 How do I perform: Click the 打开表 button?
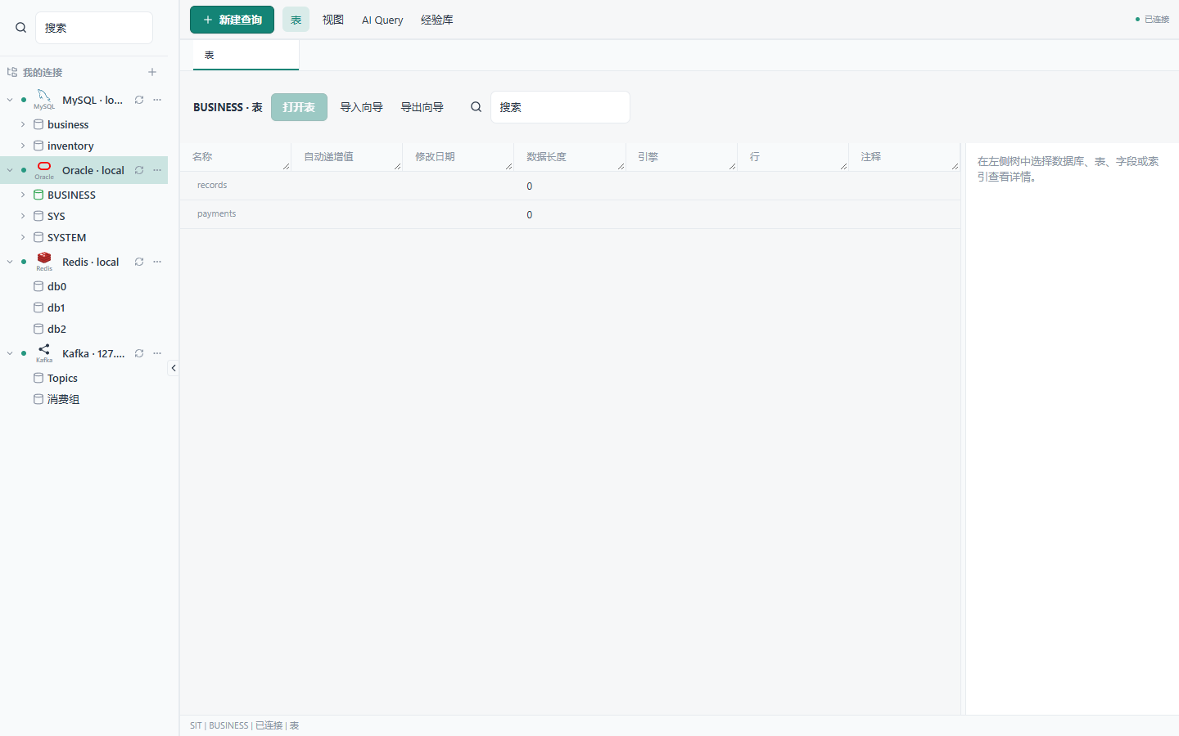pos(299,107)
